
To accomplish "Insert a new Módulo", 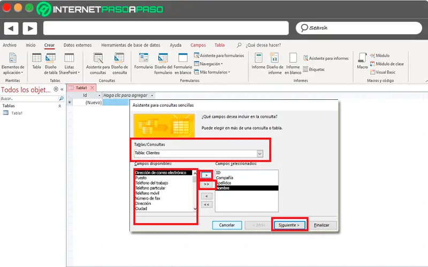I will 380,56.
